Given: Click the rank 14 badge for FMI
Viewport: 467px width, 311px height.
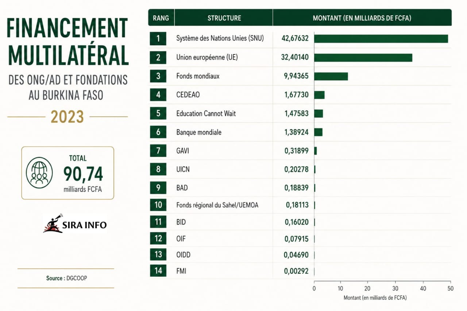Looking at the screenshot, I should click(x=158, y=271).
